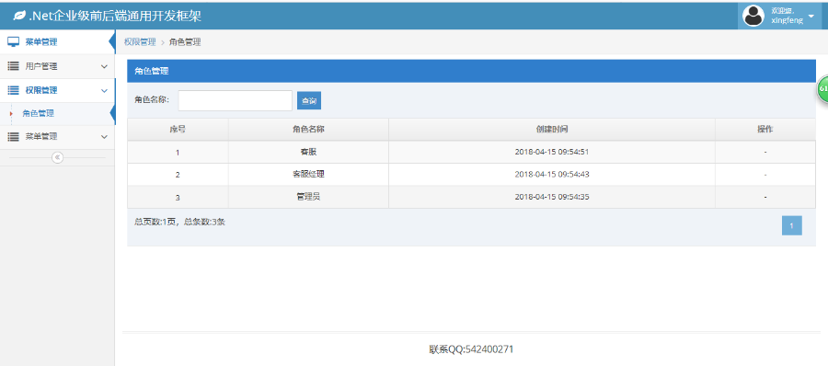
Task: Open top 菜单管理 menu with monitor icon
Action: (x=58, y=42)
